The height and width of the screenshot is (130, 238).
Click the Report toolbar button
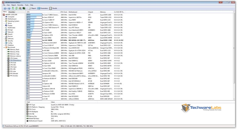tap(32, 8)
